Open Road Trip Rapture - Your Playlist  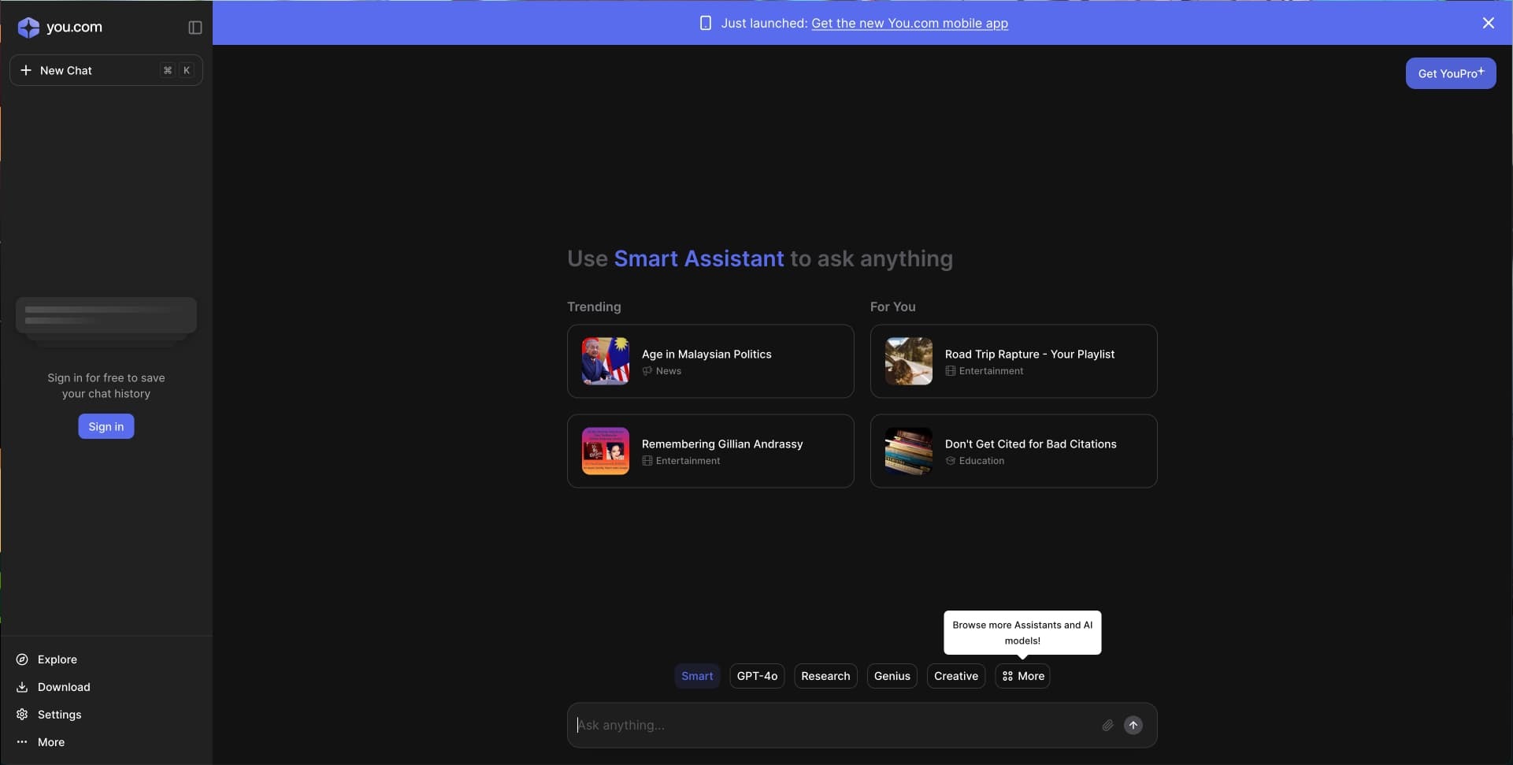tap(1014, 361)
